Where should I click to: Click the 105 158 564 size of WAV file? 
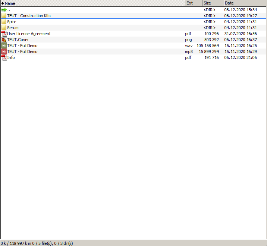tap(208, 46)
